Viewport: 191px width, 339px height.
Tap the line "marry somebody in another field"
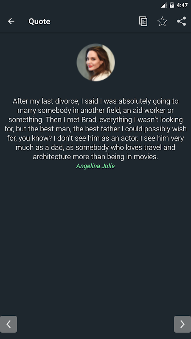95,111
